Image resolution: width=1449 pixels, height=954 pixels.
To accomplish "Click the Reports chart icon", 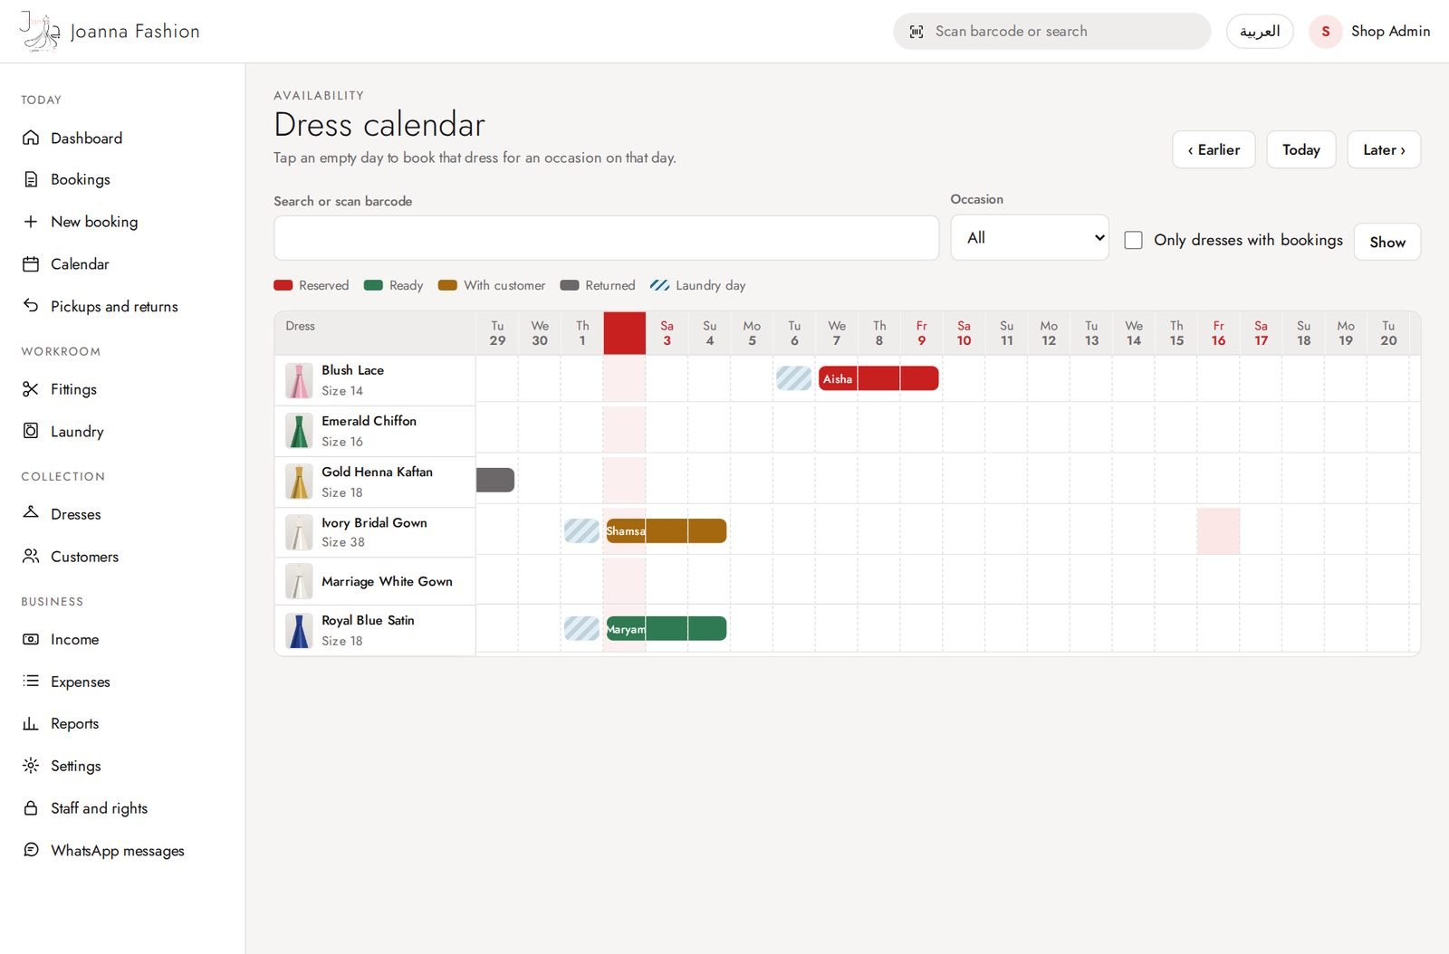I will 31,723.
